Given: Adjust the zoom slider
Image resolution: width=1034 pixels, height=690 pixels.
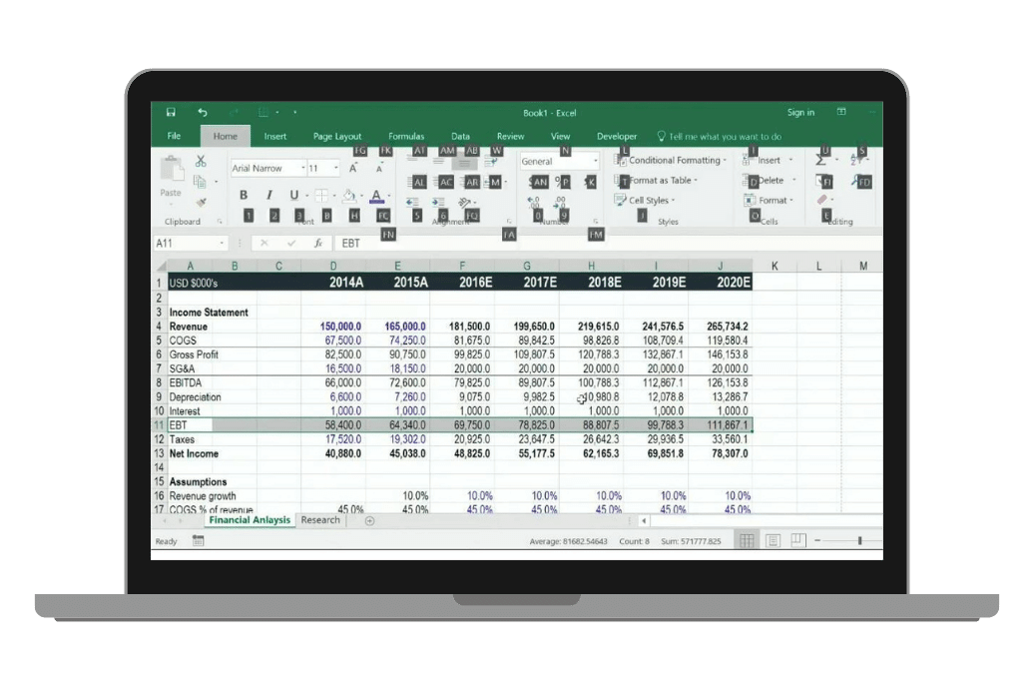Looking at the screenshot, I should pos(858,540).
